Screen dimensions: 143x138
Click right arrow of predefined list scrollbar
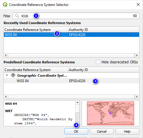[137, 97]
